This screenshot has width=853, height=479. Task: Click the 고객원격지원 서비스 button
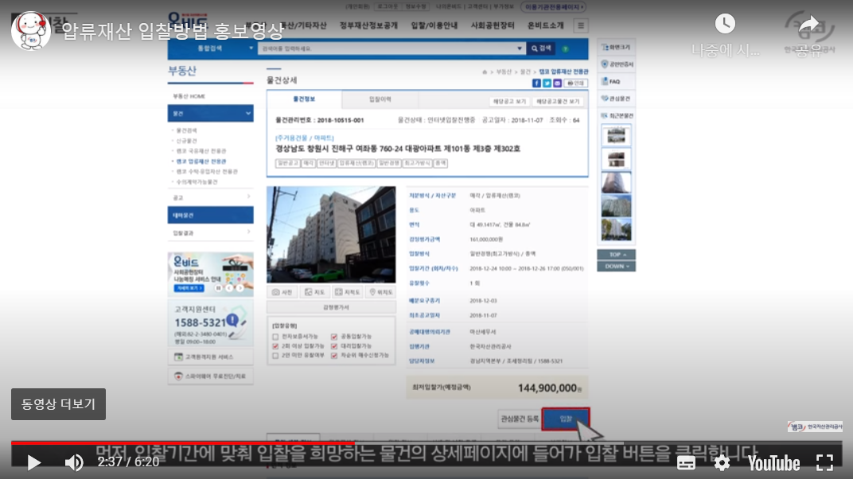210,357
